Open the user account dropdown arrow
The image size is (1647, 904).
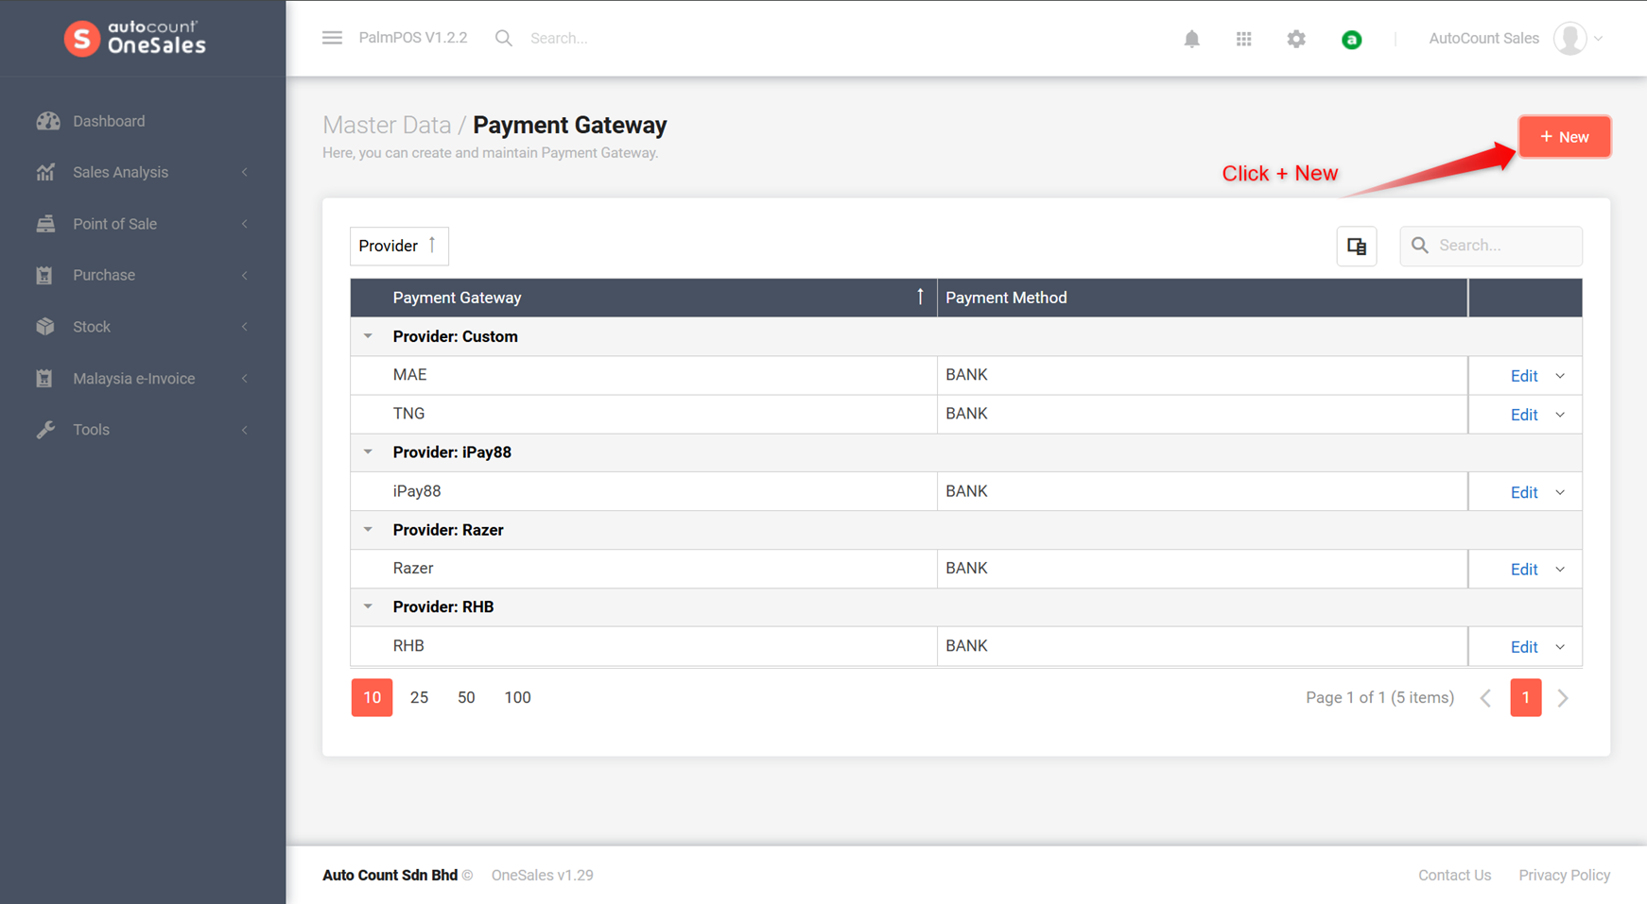click(1598, 39)
